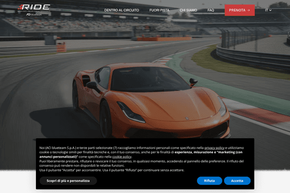The width and height of the screenshot is (290, 193).
Task: Open the Fuori Pista menu item
Action: [160, 10]
